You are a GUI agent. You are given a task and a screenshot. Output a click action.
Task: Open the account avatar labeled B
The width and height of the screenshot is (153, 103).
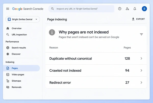144,9
